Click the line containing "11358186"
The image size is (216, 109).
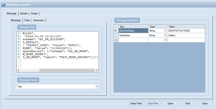tap(48, 48)
